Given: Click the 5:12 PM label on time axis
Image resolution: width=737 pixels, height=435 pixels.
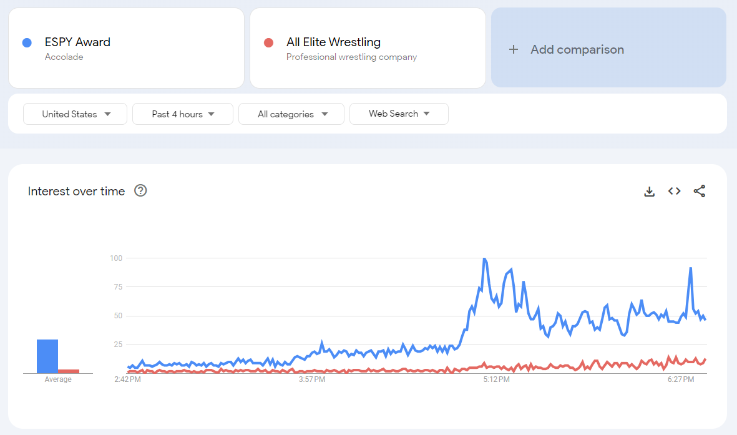Looking at the screenshot, I should (x=496, y=379).
